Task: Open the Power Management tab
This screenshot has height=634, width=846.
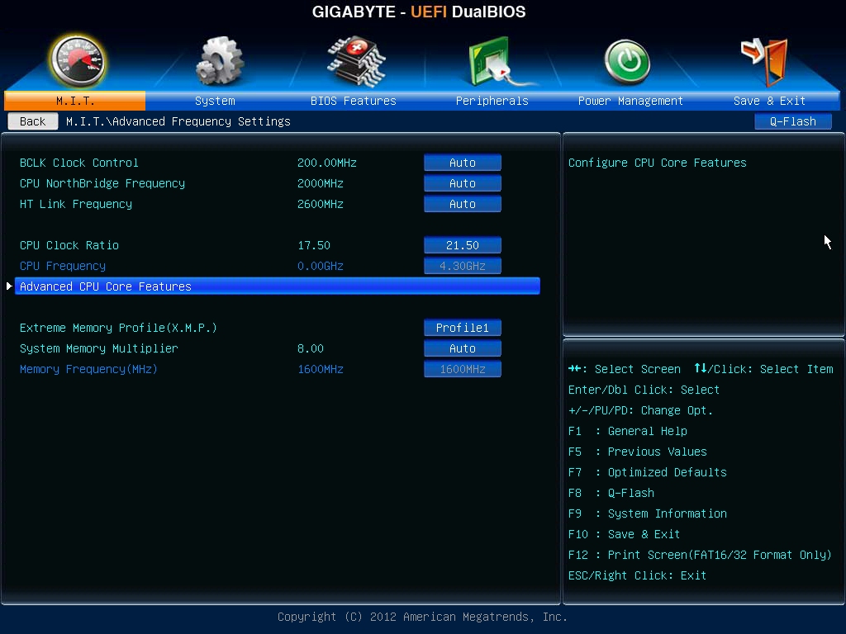Action: coord(630,101)
